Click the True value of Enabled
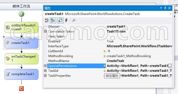This screenshot has width=178, height=94. point(110,41)
